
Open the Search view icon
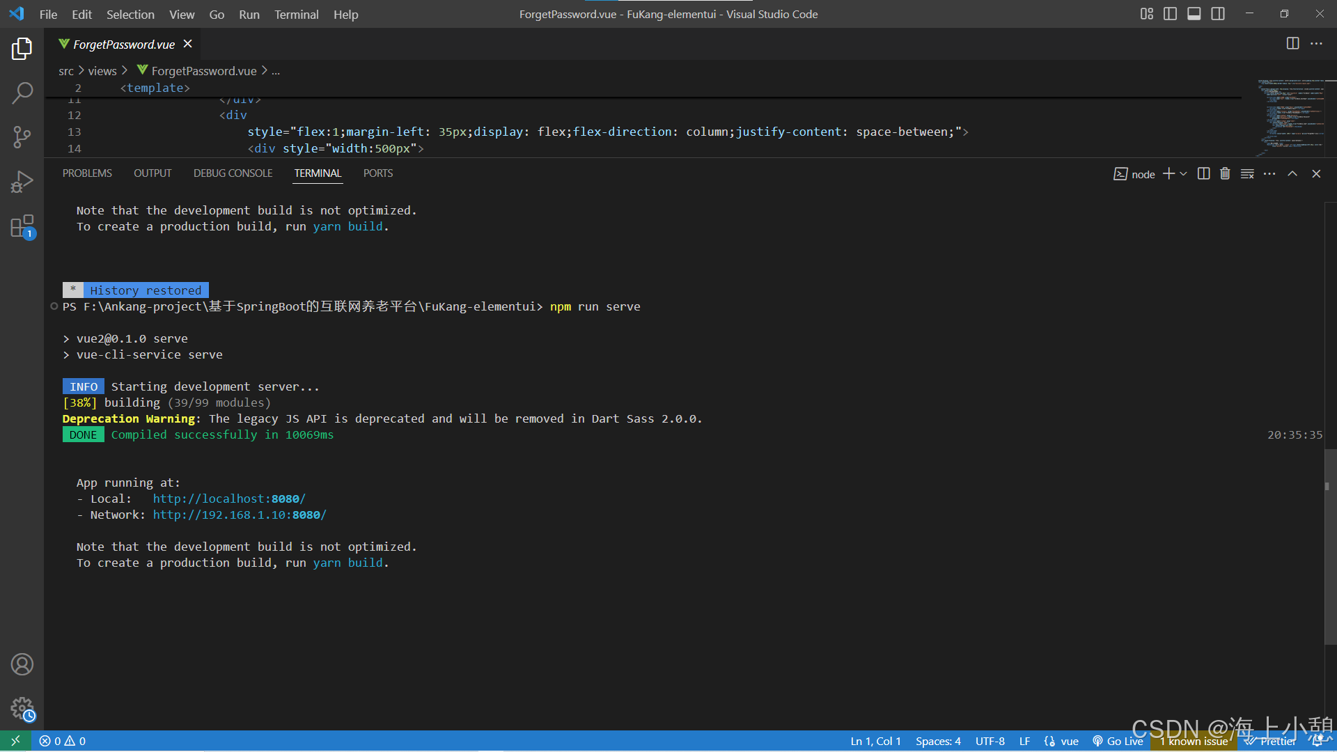[x=22, y=93]
